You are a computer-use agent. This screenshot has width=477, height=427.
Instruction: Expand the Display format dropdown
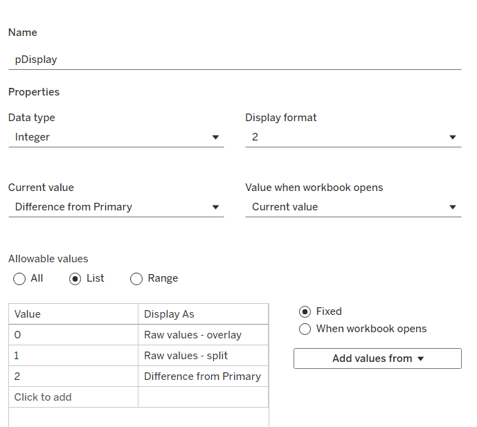[x=352, y=137]
